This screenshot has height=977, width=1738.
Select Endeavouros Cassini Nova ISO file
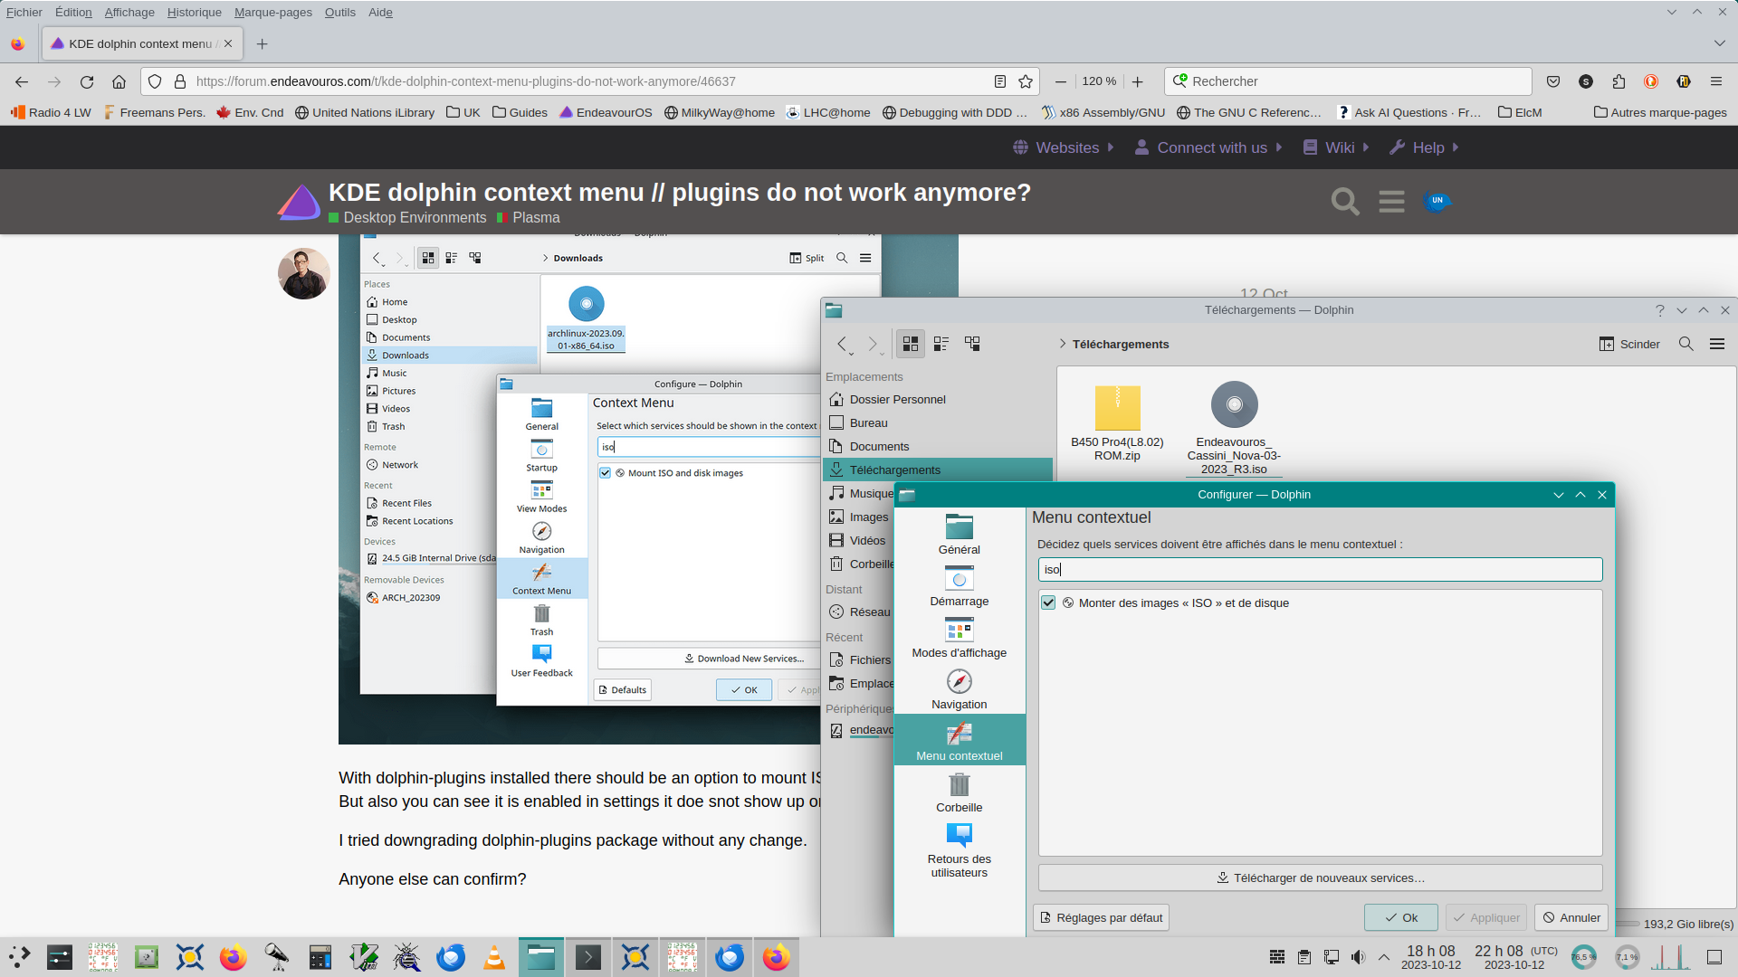1234,429
